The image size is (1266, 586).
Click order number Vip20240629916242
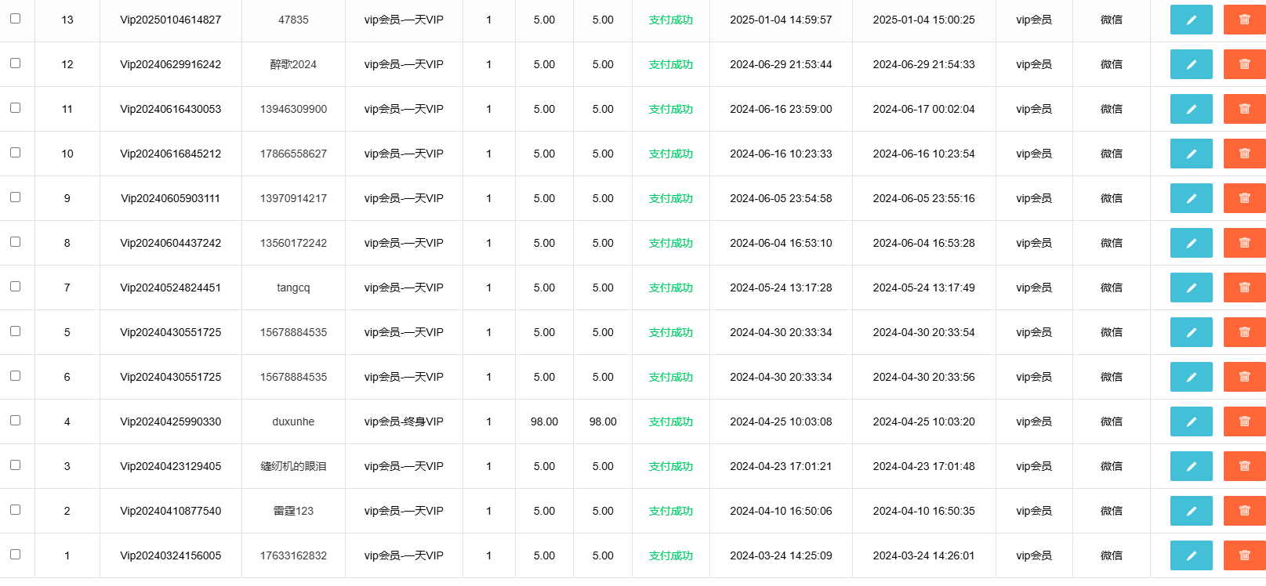pyautogui.click(x=170, y=64)
